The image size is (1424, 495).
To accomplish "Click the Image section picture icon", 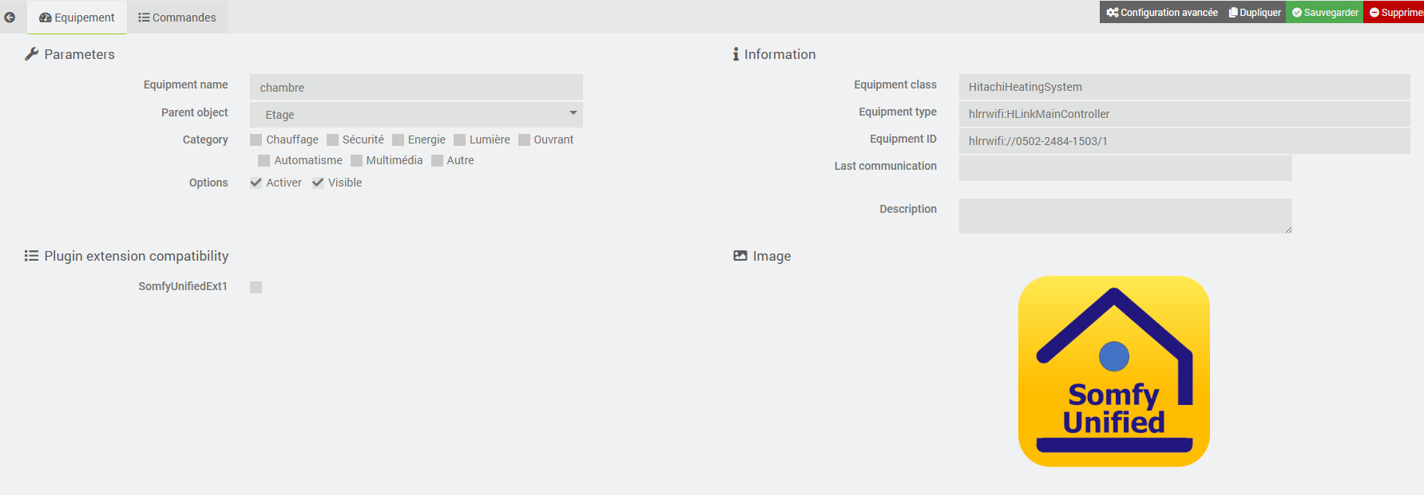I will (740, 256).
